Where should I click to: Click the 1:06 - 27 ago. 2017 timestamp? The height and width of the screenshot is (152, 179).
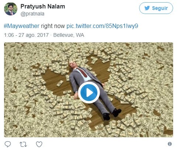tap(26, 35)
